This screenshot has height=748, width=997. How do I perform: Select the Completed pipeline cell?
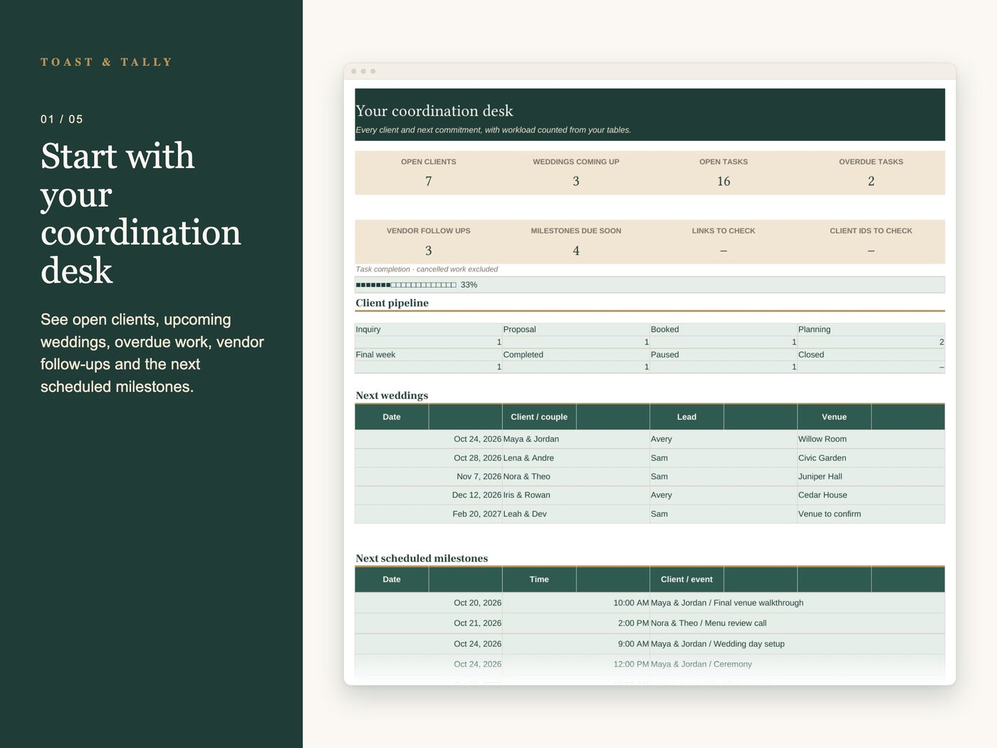coord(576,355)
